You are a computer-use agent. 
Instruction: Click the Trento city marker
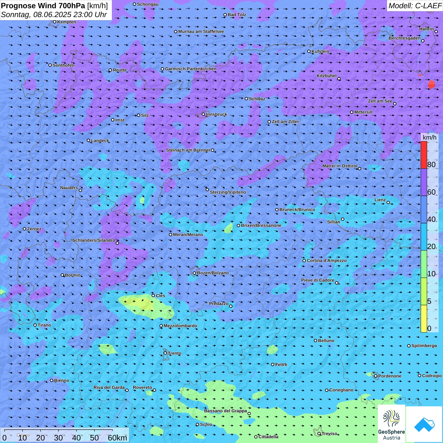pos(165,353)
